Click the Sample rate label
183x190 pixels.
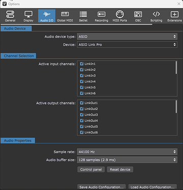coord(65,152)
